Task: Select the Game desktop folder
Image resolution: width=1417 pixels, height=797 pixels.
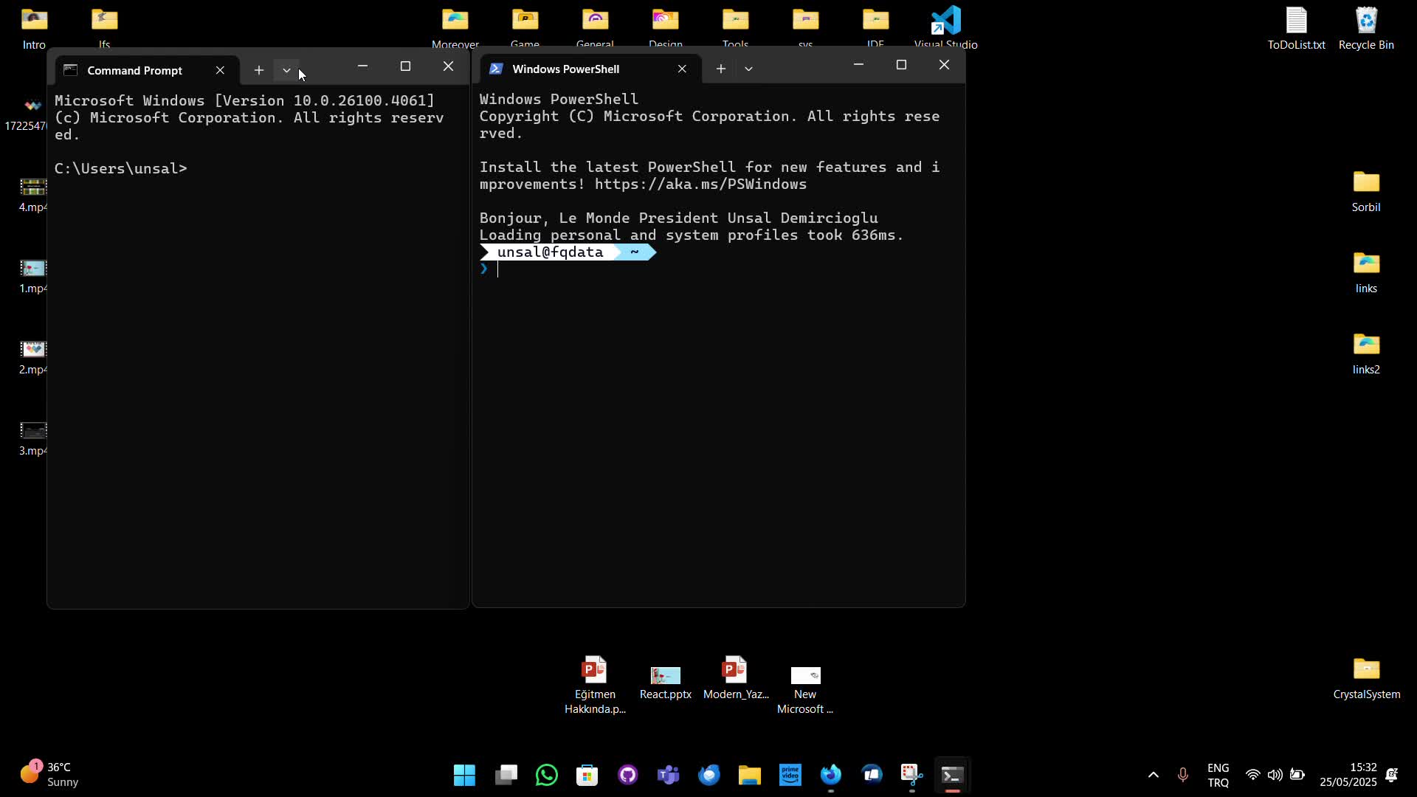Action: pos(525,28)
